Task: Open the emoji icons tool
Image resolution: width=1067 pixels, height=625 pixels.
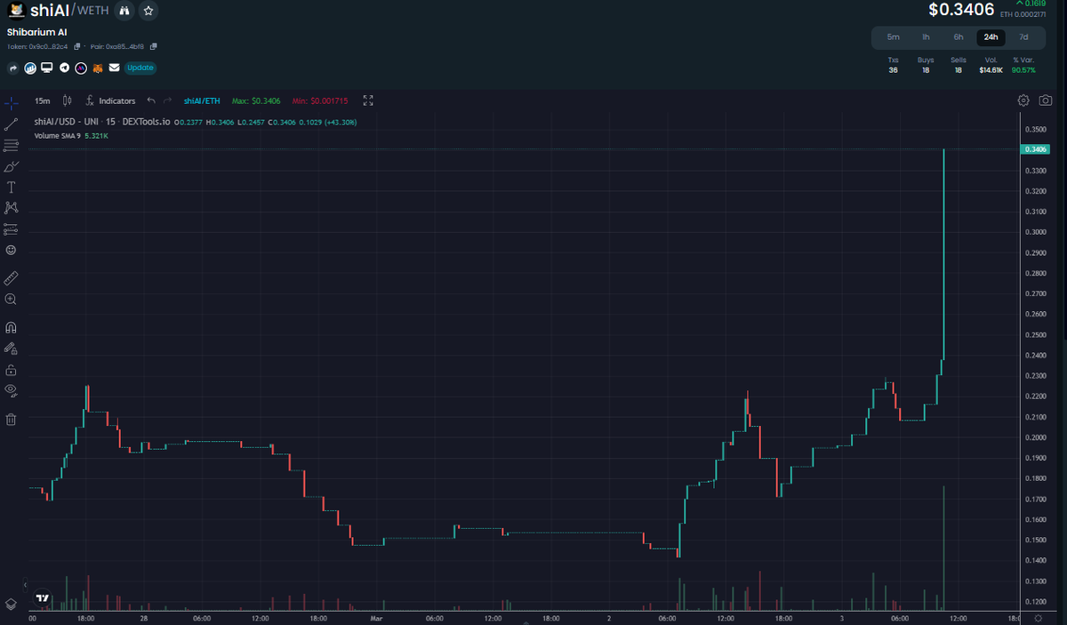Action: pos(11,251)
